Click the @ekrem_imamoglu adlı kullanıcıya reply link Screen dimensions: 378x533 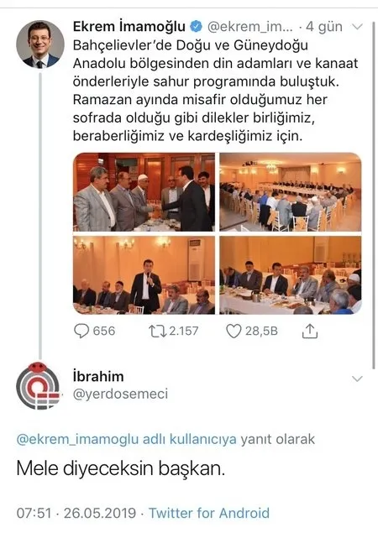coord(126,439)
